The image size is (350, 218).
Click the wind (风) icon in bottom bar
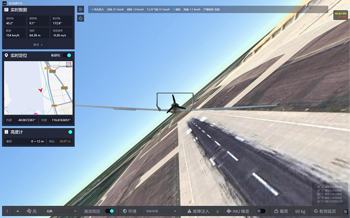point(29,211)
